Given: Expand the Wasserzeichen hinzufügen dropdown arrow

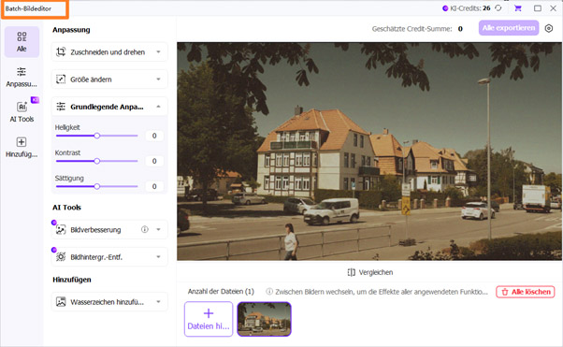Looking at the screenshot, I should 158,302.
